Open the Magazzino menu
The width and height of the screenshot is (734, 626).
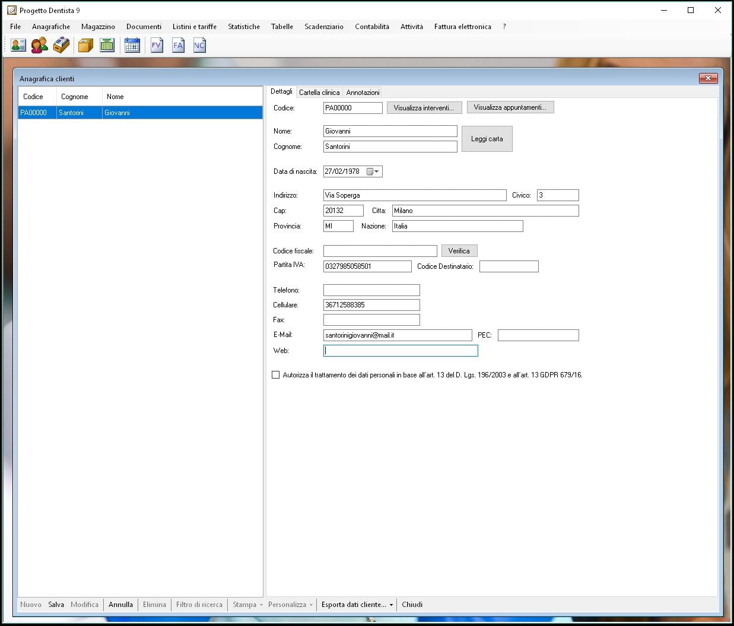tap(98, 27)
